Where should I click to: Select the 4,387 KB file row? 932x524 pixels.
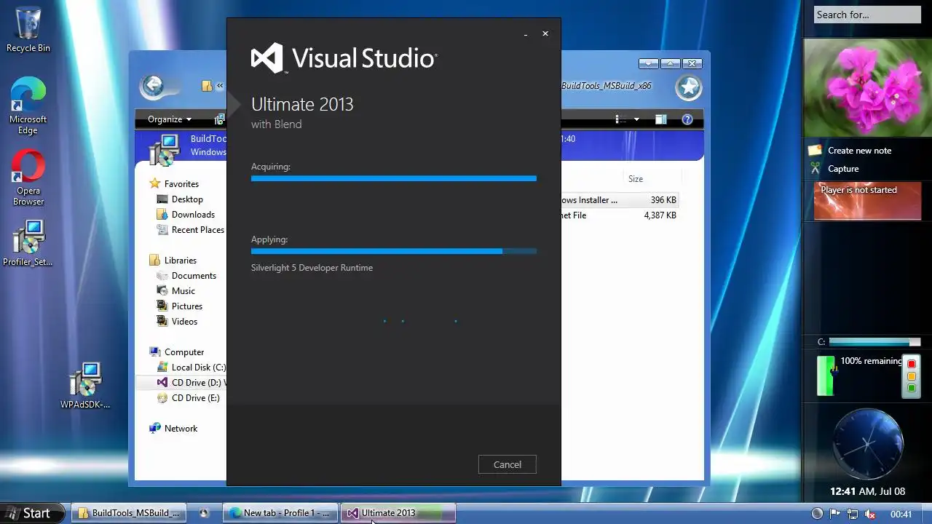(x=620, y=215)
